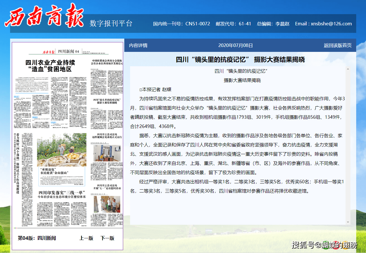The image size is (366, 253).
Task: Click the paragraph starting 经过严格评审
Action: [238, 186]
